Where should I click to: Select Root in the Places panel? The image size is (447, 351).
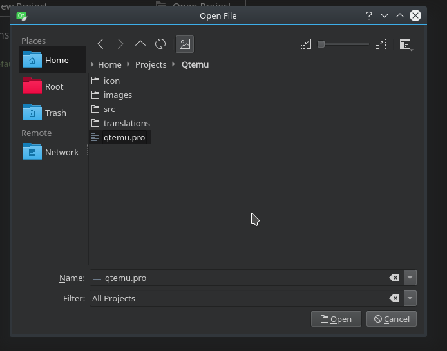pos(52,86)
